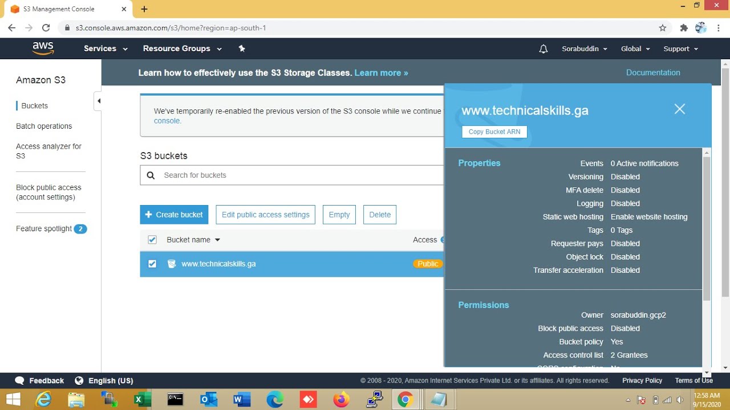Toggle the select-all buckets checkbox
The image size is (730, 410).
[x=152, y=240]
